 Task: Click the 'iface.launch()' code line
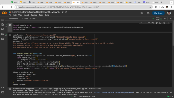tap(20, 85)
